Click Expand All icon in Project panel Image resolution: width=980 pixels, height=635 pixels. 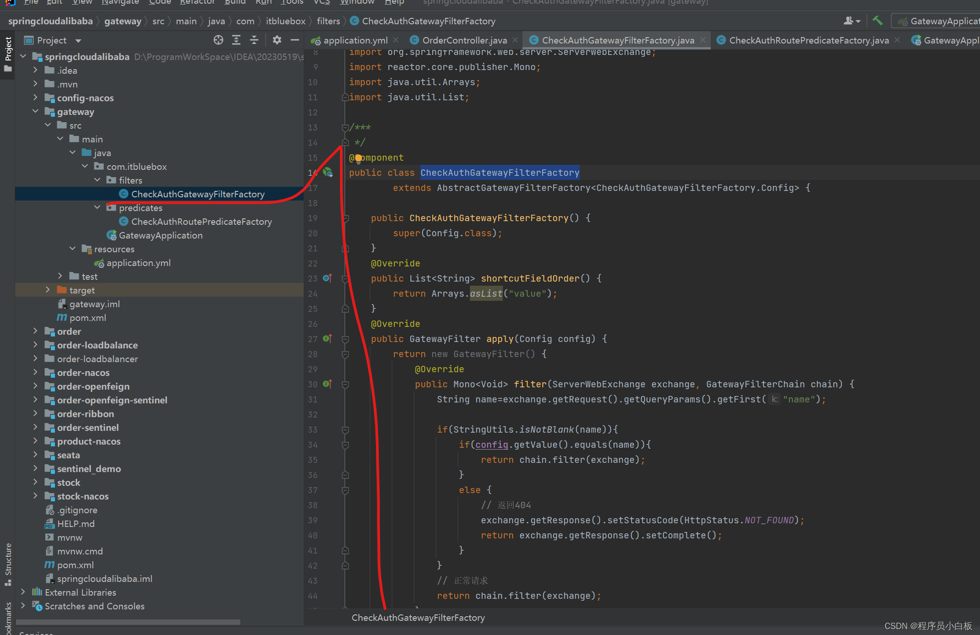click(x=236, y=40)
